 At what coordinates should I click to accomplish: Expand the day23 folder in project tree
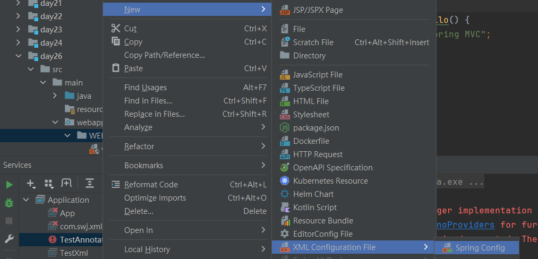(19, 30)
